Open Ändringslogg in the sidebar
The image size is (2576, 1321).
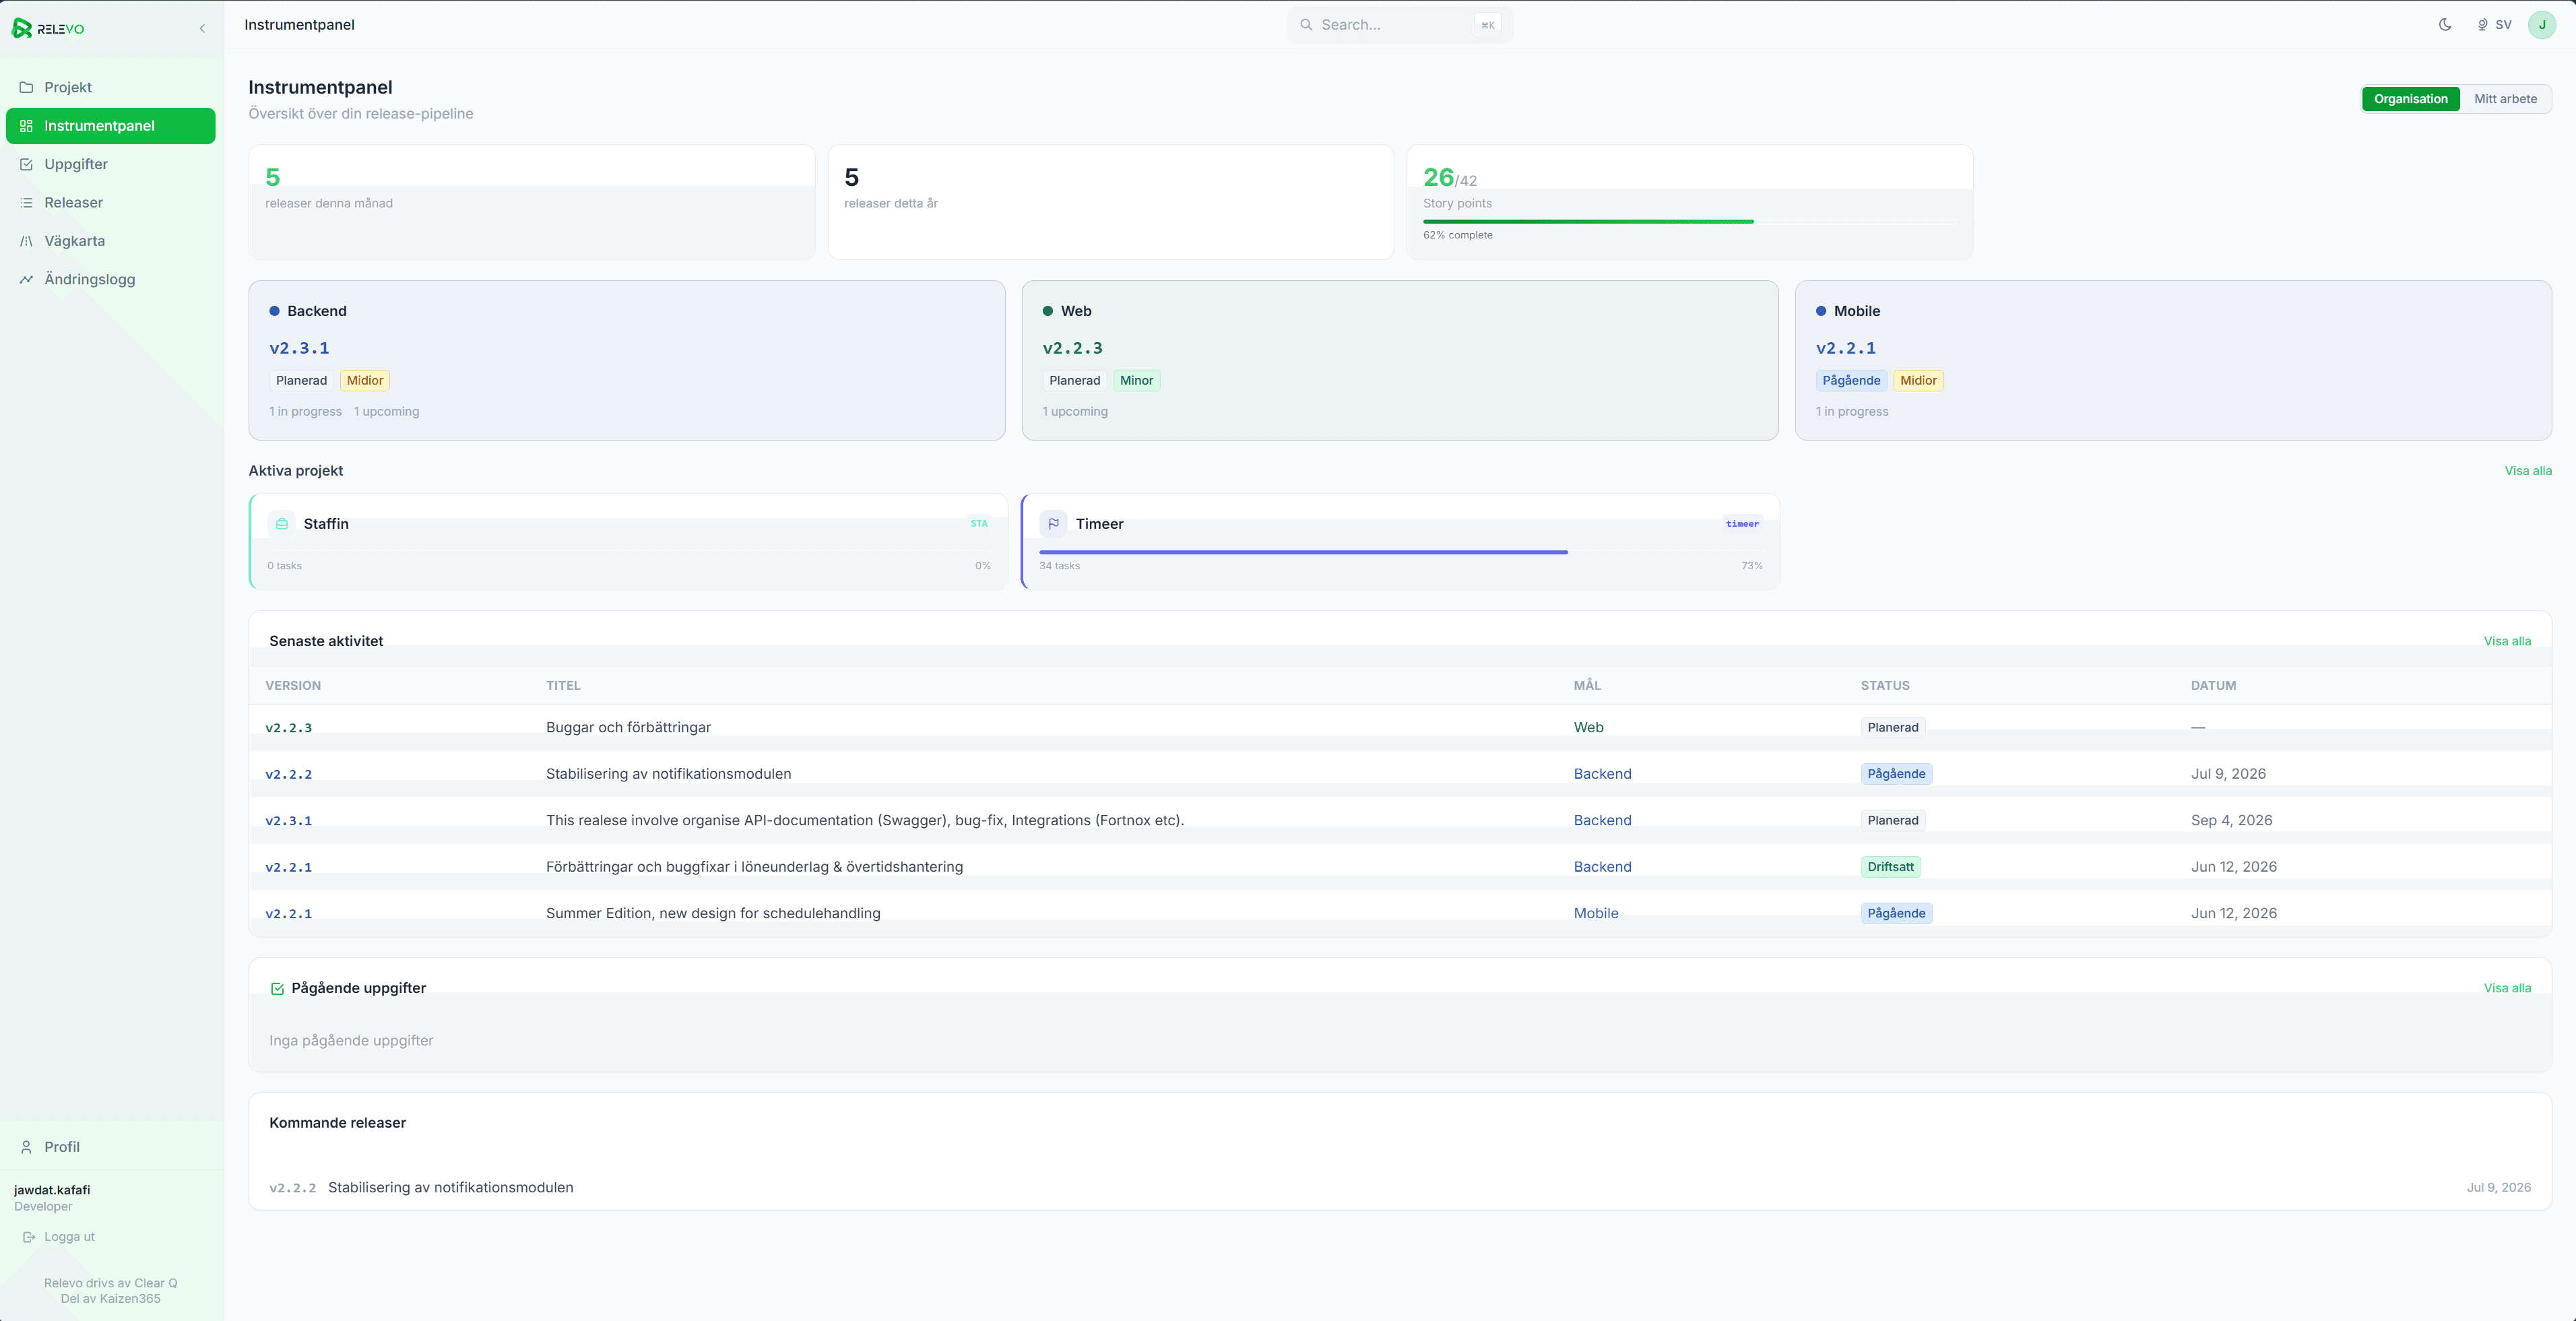point(111,279)
